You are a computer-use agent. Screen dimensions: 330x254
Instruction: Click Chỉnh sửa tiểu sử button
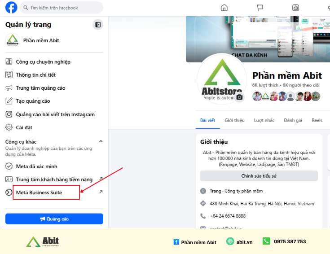[x=259, y=176]
